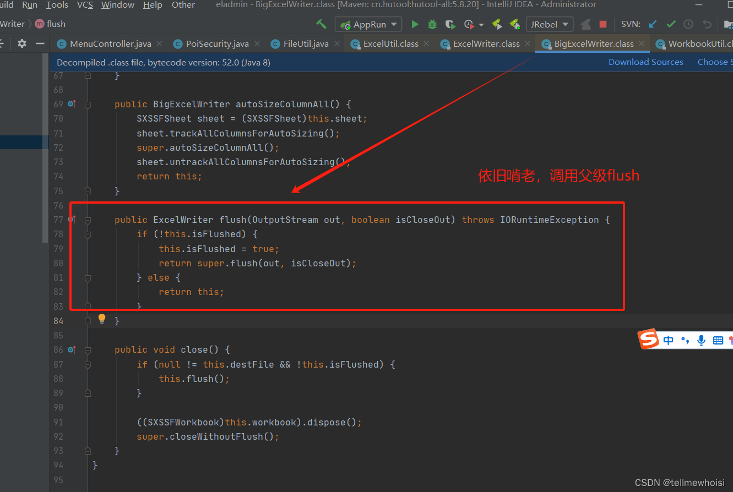Click the yellow lightbulb intention icon
Image resolution: width=733 pixels, height=492 pixels.
tap(101, 319)
